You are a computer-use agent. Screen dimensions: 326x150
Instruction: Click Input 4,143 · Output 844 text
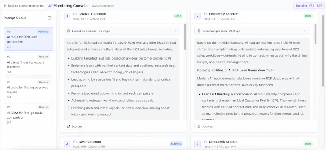pos(220,146)
